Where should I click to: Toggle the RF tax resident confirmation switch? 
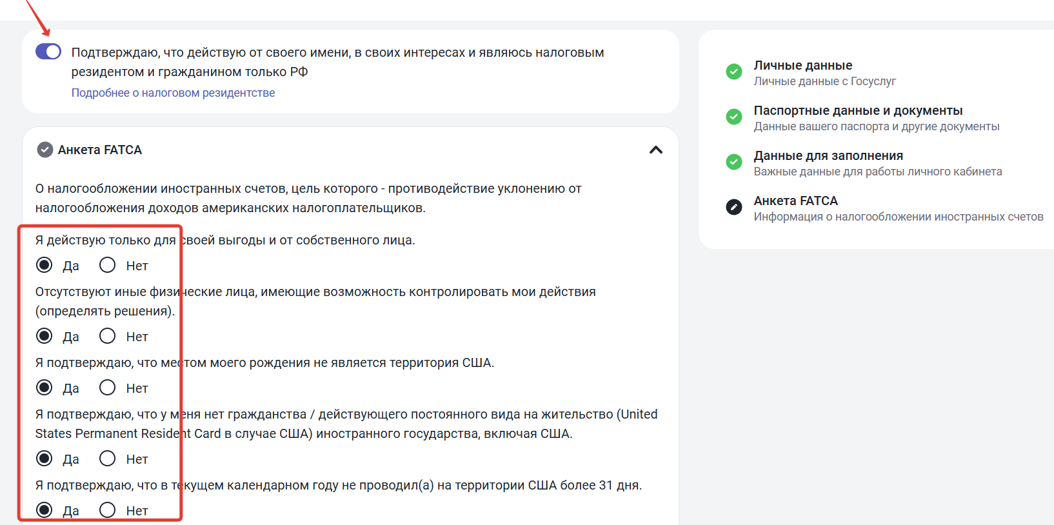click(x=48, y=52)
